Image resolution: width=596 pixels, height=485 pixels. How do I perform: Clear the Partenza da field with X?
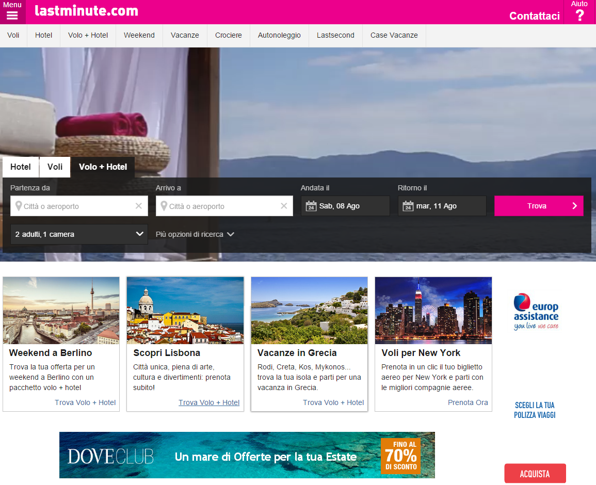point(139,206)
